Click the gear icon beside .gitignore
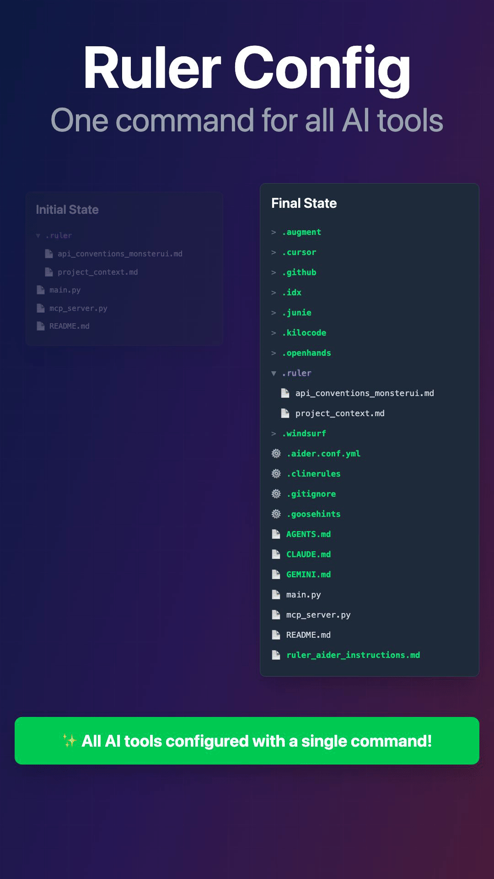The width and height of the screenshot is (494, 879). coord(276,494)
